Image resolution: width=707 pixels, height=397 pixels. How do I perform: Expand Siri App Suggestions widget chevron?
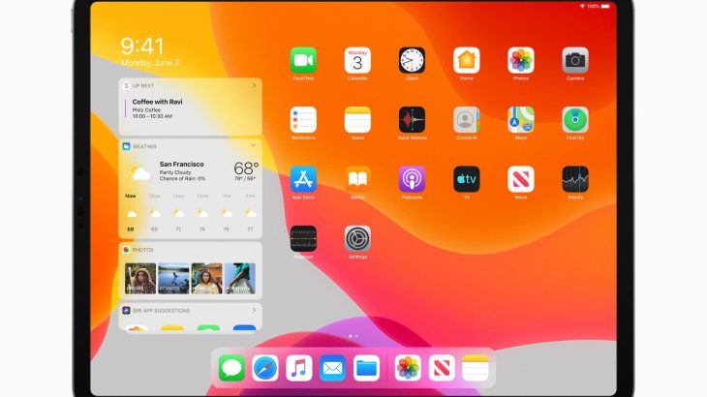254,311
